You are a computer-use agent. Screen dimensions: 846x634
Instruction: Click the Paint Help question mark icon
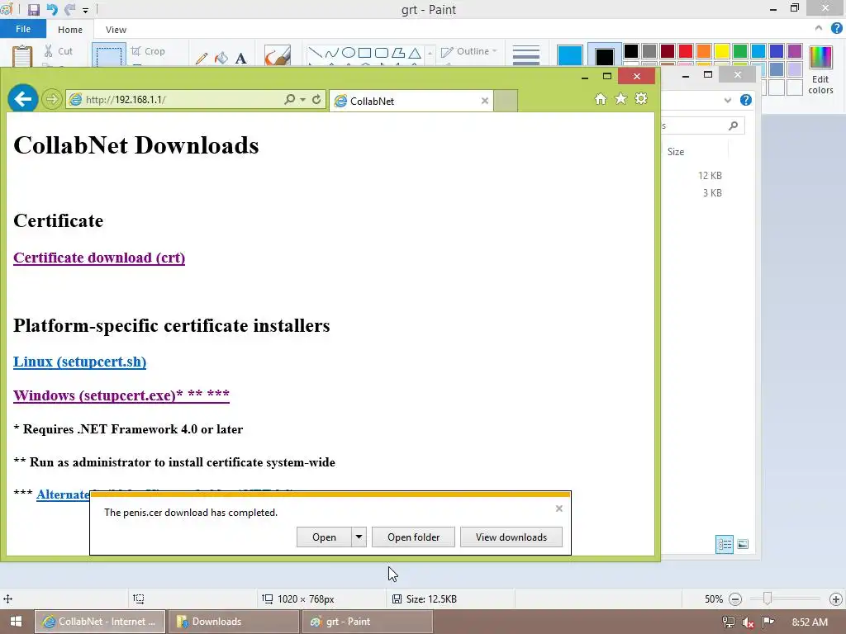[x=837, y=29]
